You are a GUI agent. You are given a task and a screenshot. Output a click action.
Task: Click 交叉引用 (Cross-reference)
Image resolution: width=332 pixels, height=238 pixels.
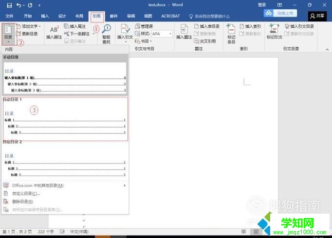205,41
